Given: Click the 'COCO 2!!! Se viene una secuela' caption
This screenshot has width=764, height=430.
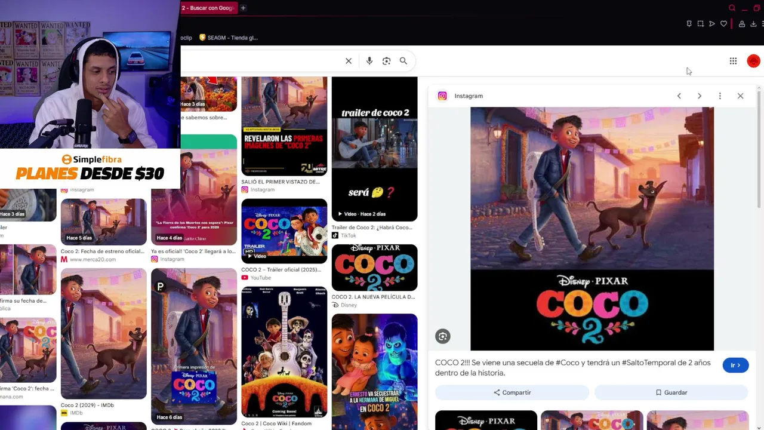Looking at the screenshot, I should [573, 367].
